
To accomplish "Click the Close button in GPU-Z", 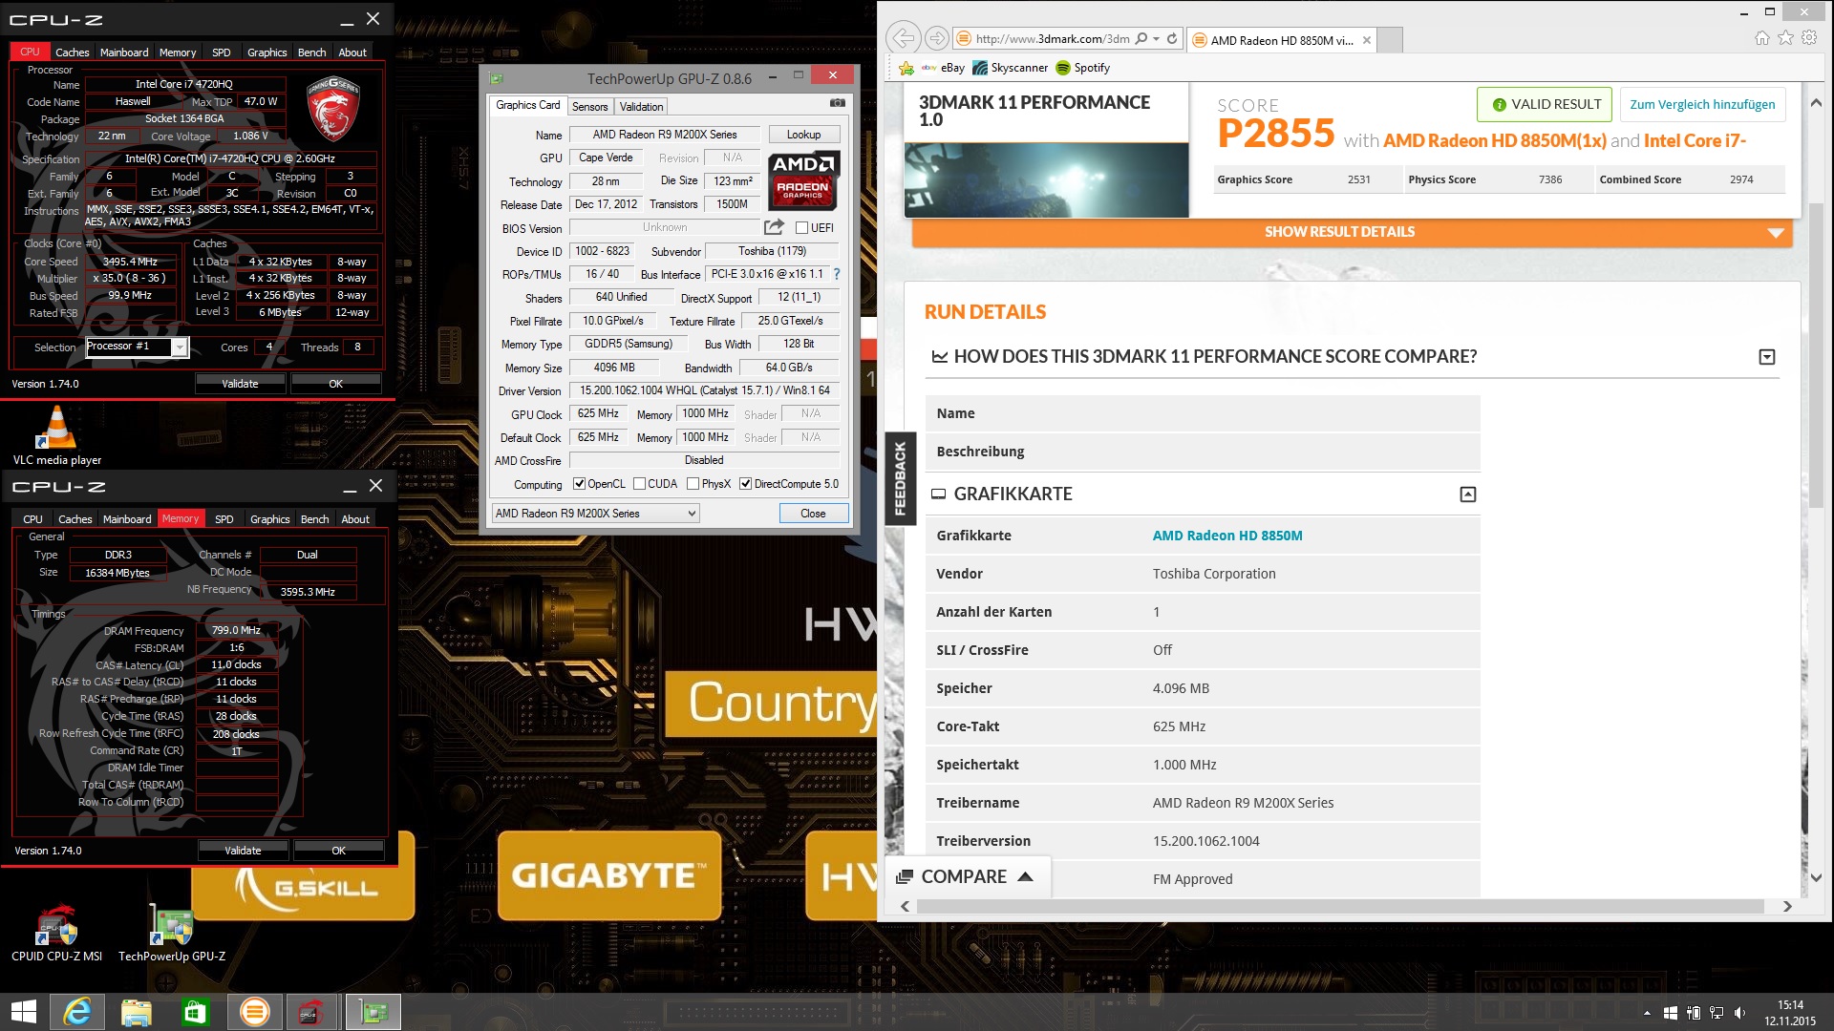I will point(813,514).
